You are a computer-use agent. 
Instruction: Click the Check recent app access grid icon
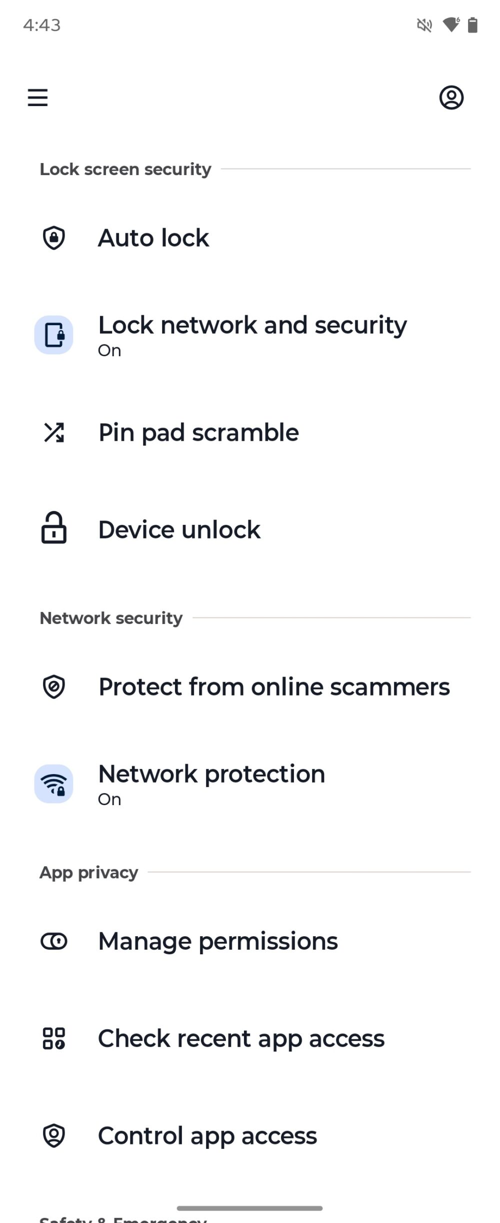pos(54,1038)
